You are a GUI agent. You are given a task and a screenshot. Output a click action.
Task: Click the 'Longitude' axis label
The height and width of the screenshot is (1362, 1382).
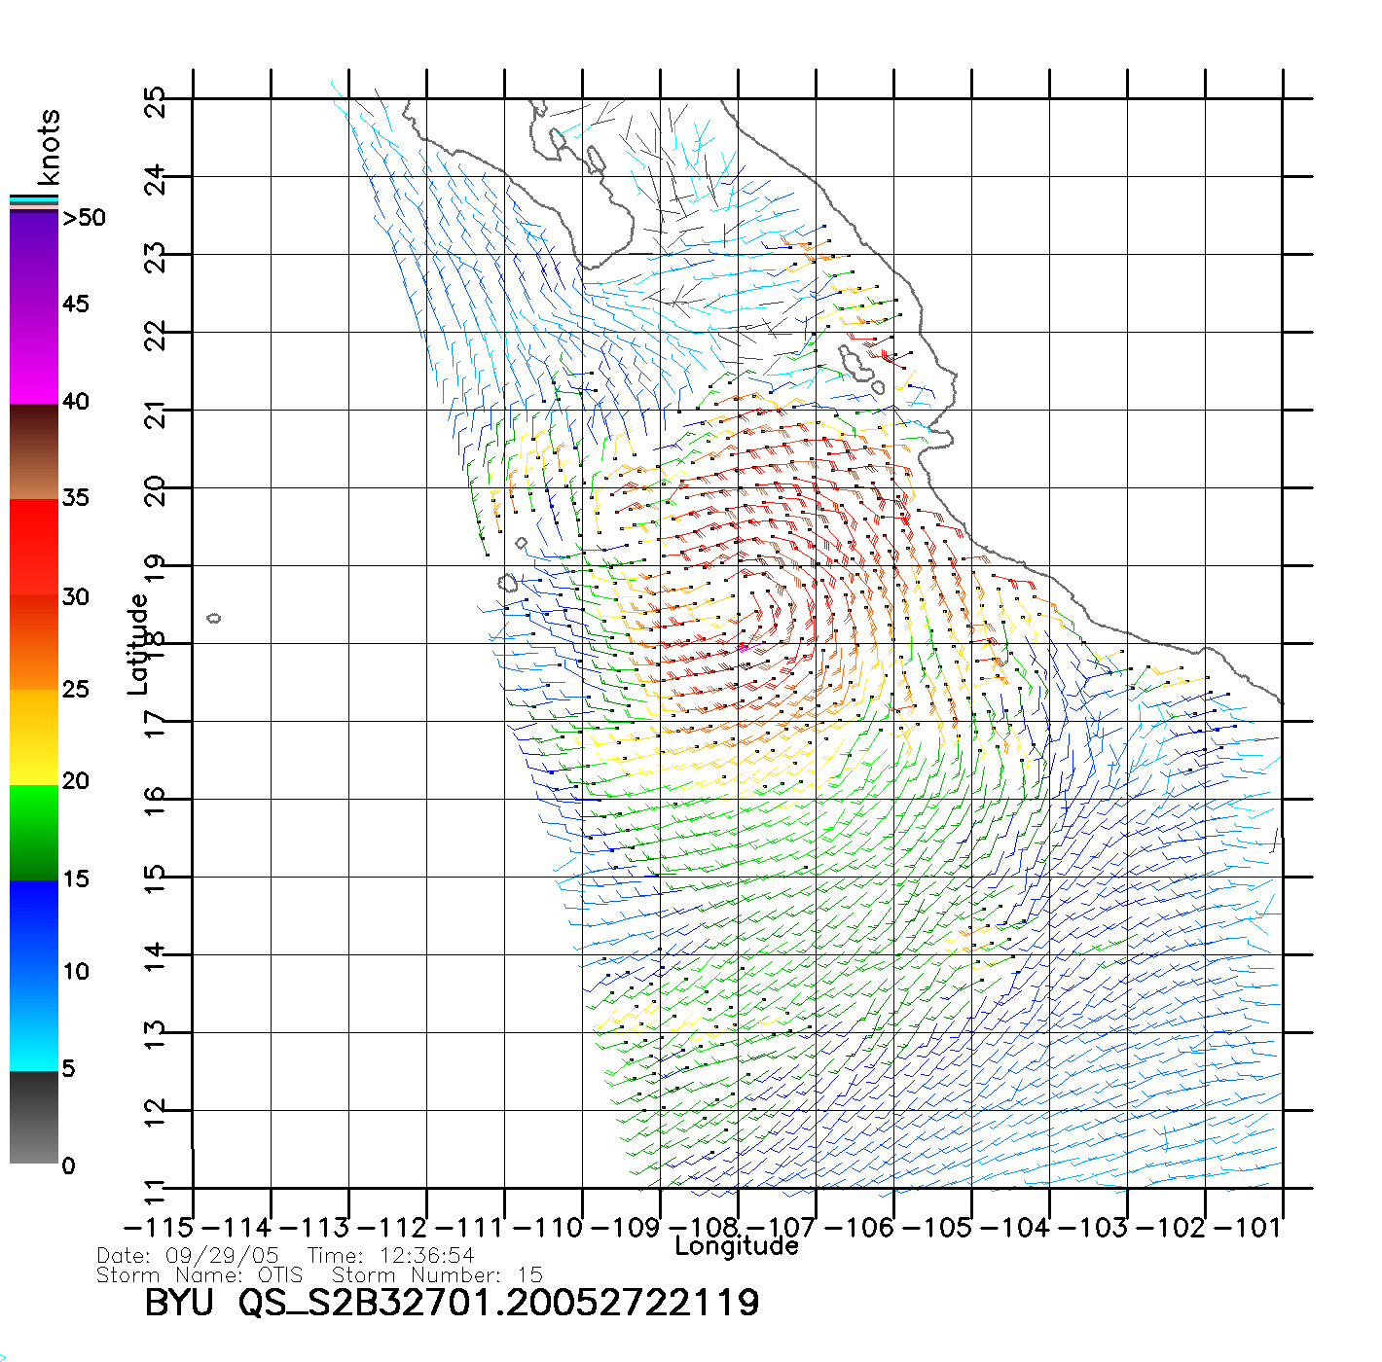[737, 1246]
